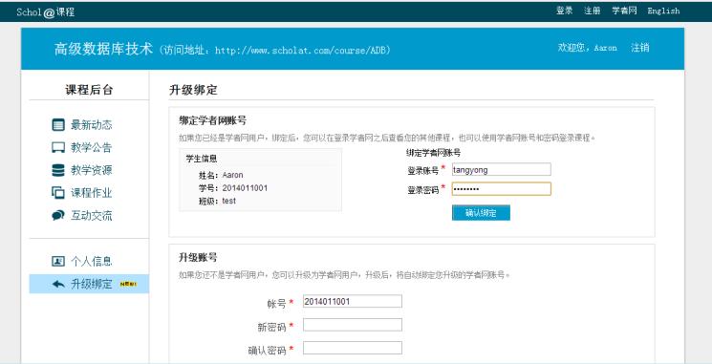Click the 课程作业 copy icon
The width and height of the screenshot is (712, 364).
58,193
